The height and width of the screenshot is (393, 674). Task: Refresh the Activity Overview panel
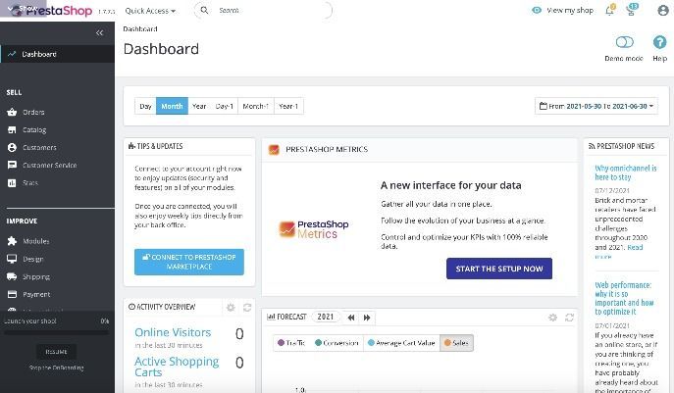click(247, 308)
